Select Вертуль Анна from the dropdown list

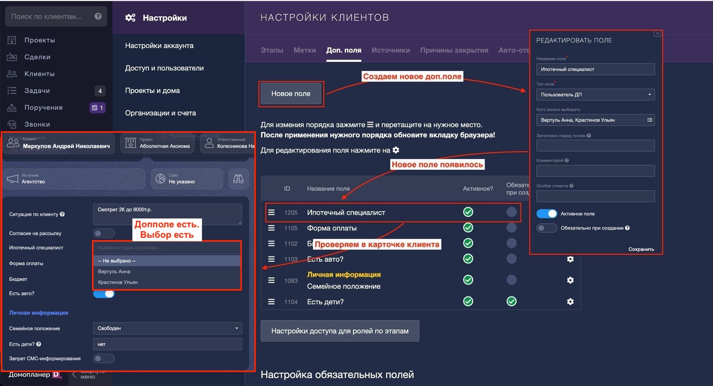pos(114,271)
